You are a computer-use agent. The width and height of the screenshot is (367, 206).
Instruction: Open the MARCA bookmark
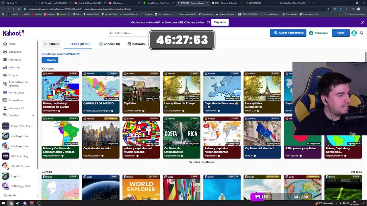pyautogui.click(x=25, y=14)
